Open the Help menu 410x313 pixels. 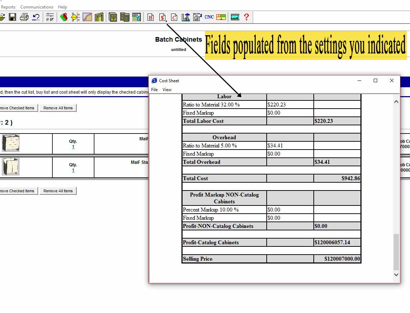tap(62, 7)
